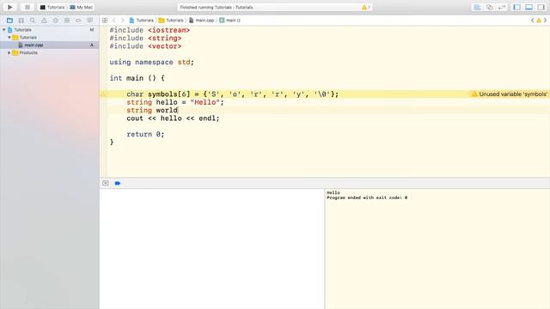Click the warning count in activity bar
Screen dimensions: 550x309
[366, 8]
